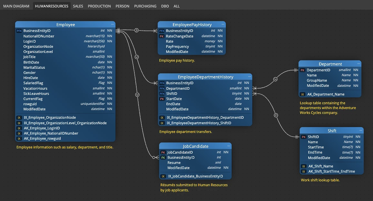Click the PFK icon on Employee BusinessEntityID

point(19,31)
